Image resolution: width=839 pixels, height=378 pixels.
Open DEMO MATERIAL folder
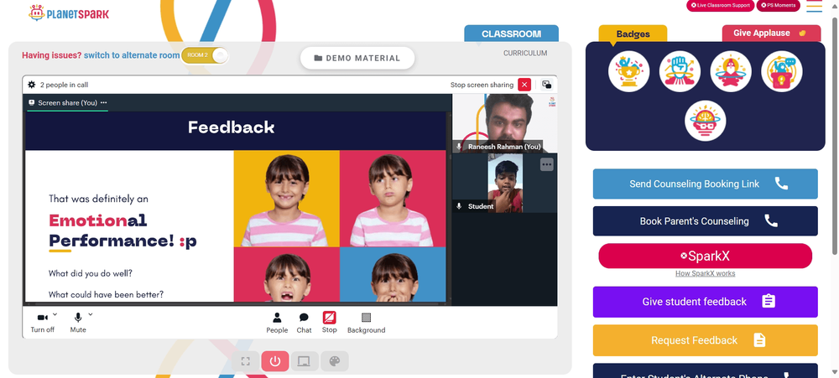point(357,58)
